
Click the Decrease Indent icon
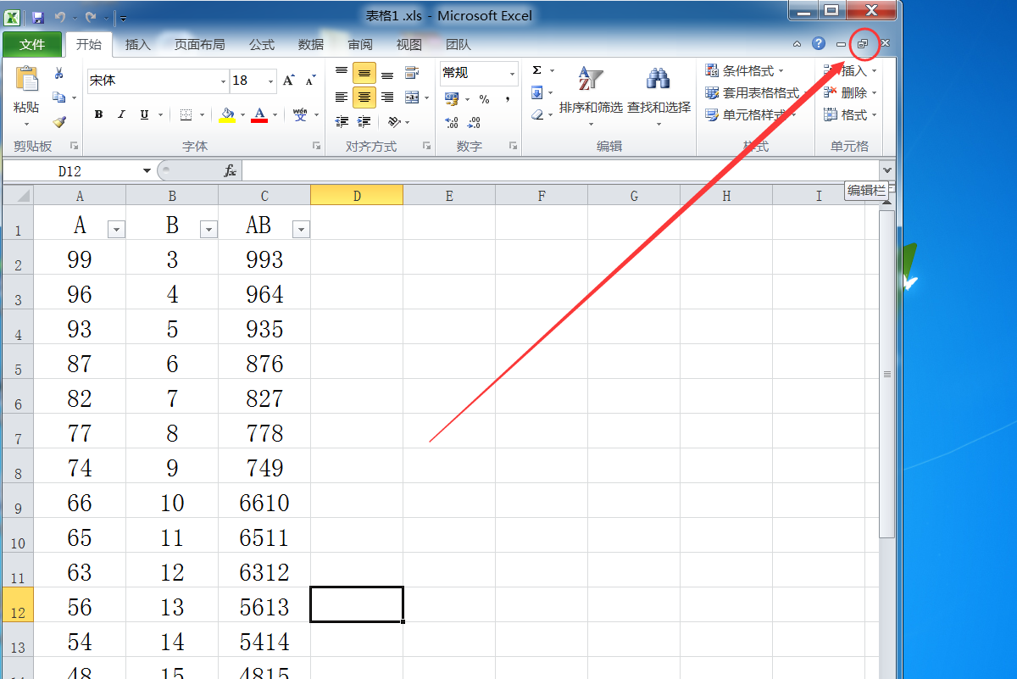[x=342, y=122]
